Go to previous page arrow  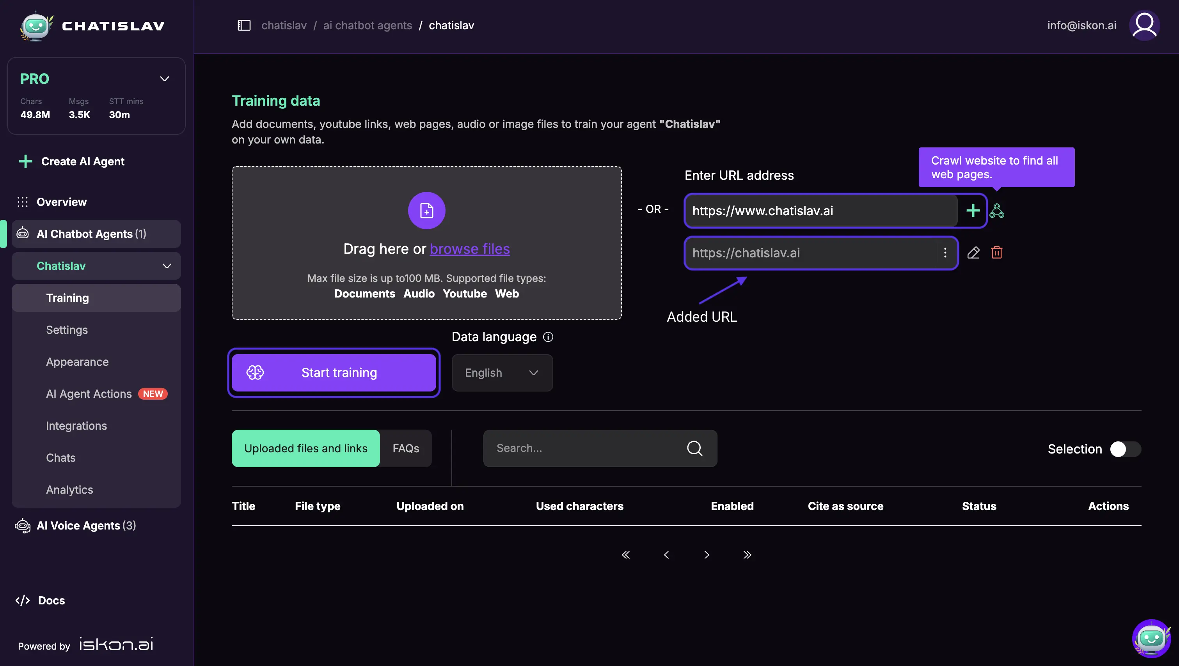pos(666,555)
